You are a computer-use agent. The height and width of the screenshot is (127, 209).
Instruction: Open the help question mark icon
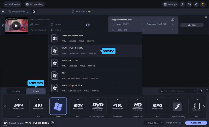point(203,4)
